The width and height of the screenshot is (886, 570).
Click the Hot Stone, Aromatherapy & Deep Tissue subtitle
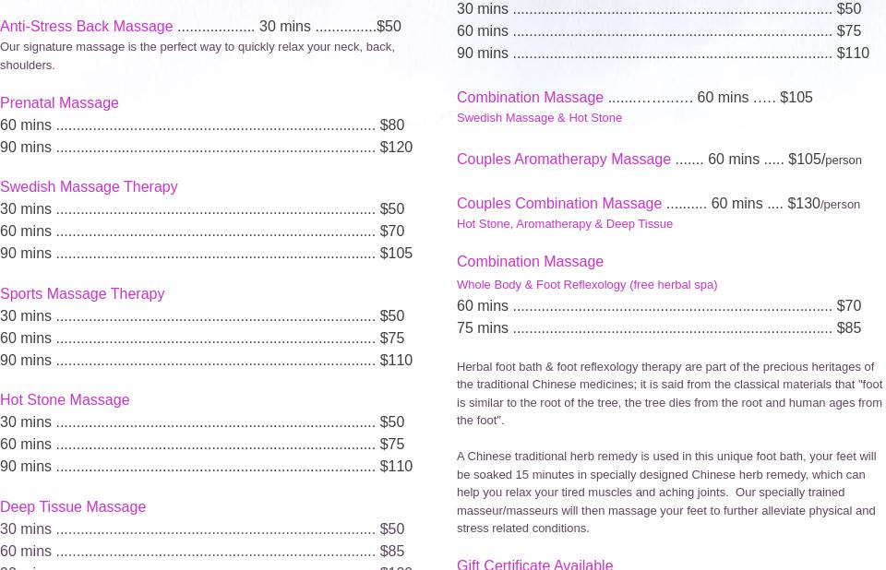tap(564, 224)
